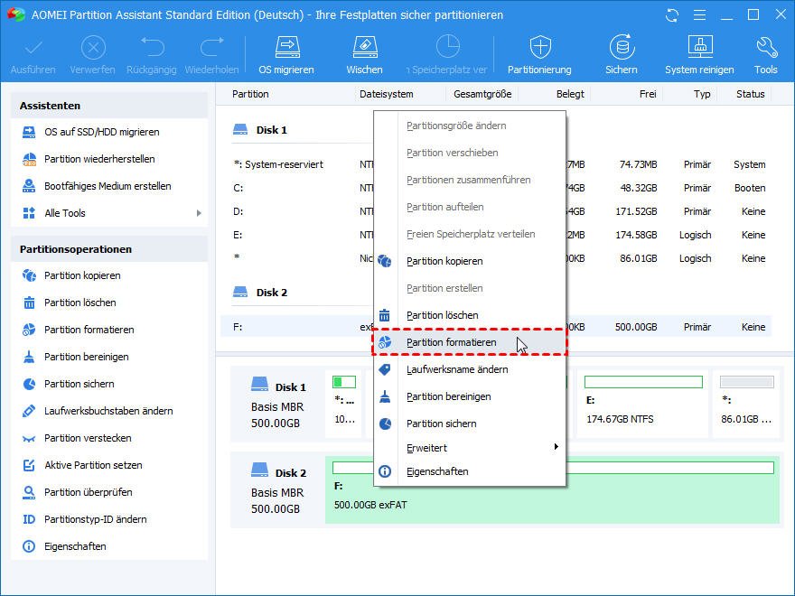Select the C: partition row
This screenshot has height=596, width=795.
pyautogui.click(x=496, y=188)
